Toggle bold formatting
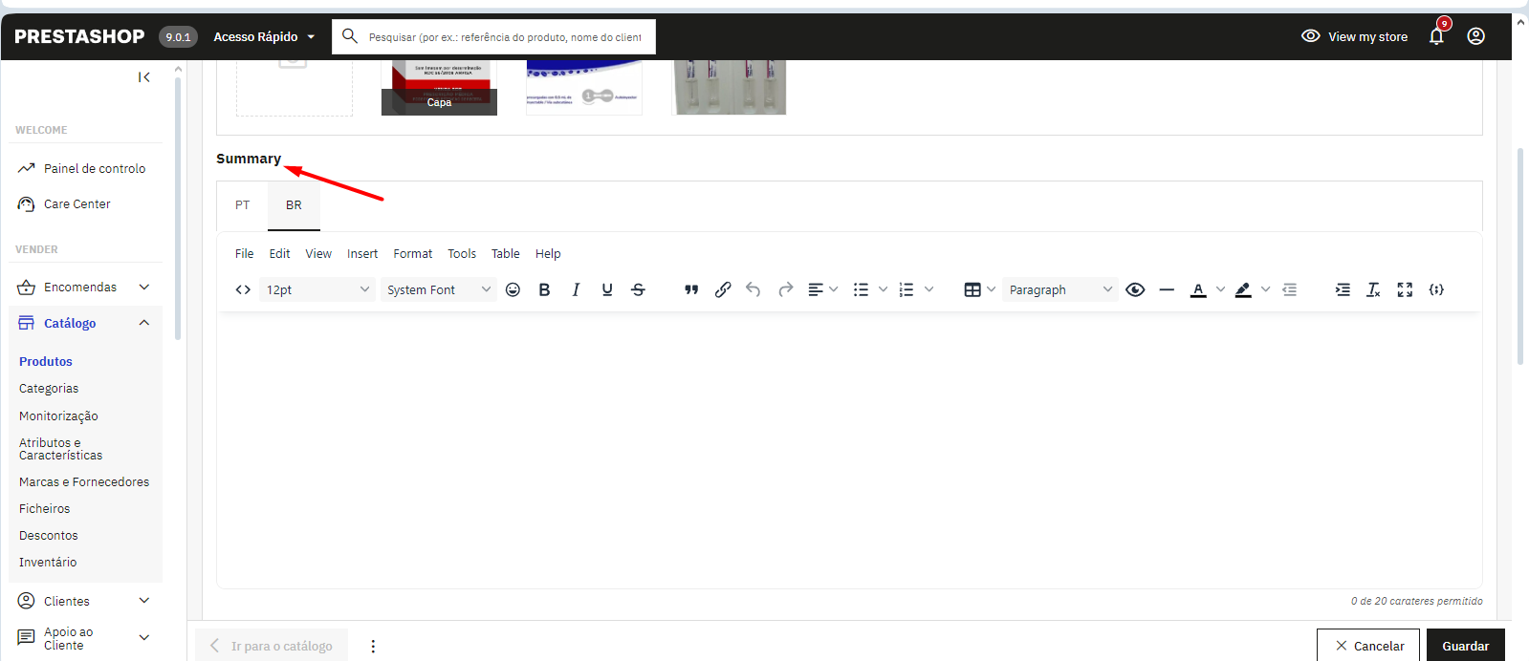 [x=544, y=289]
